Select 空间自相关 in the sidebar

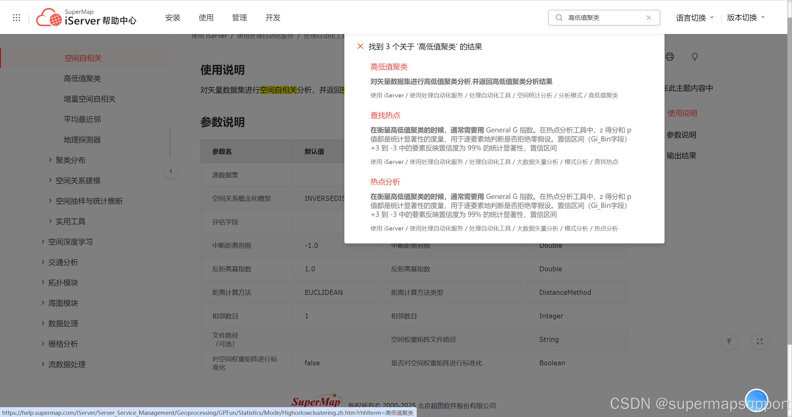coord(83,58)
